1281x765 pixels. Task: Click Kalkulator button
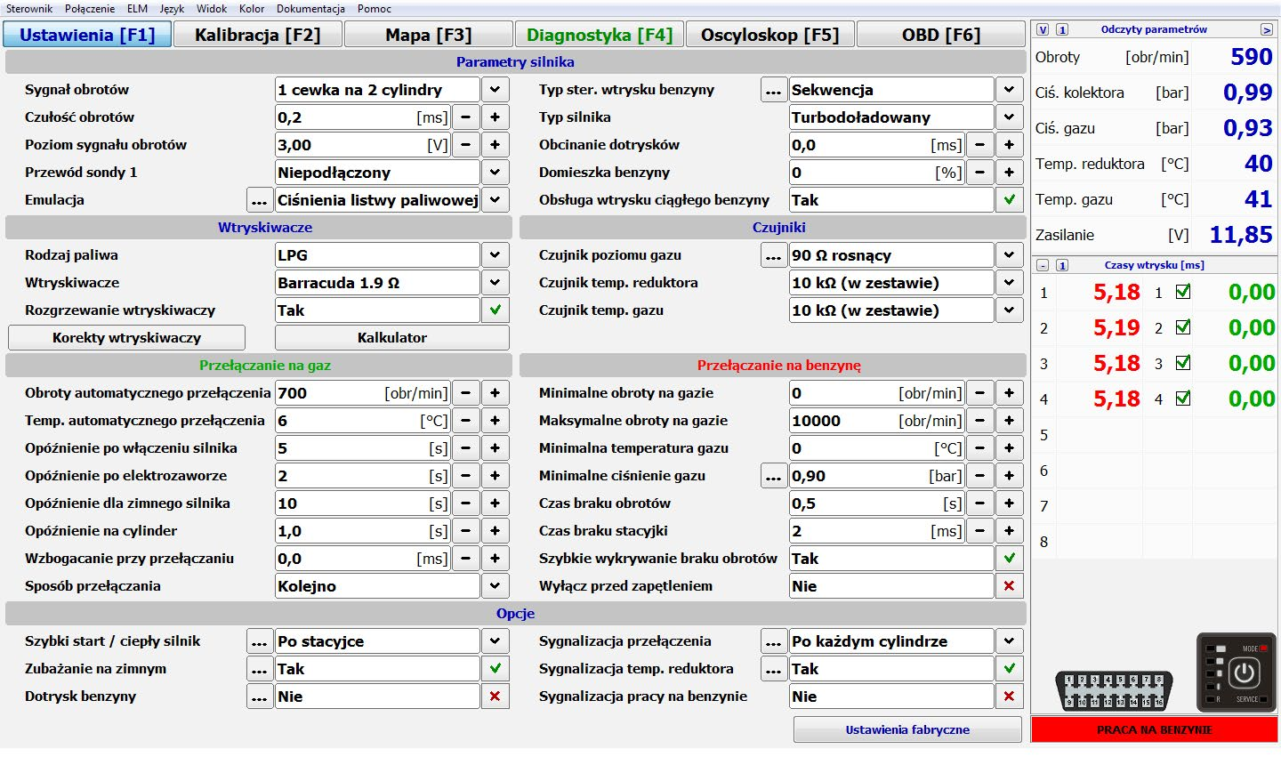[392, 338]
